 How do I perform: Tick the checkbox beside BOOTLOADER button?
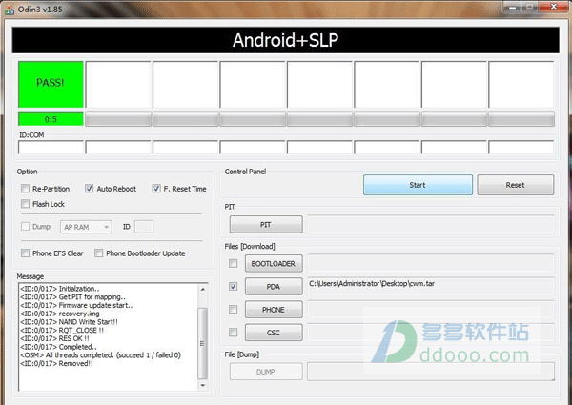point(233,263)
